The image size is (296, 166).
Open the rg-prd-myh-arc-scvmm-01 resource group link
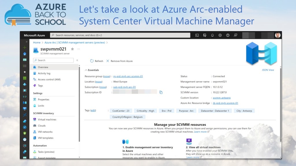pyautogui.click(x=128, y=76)
